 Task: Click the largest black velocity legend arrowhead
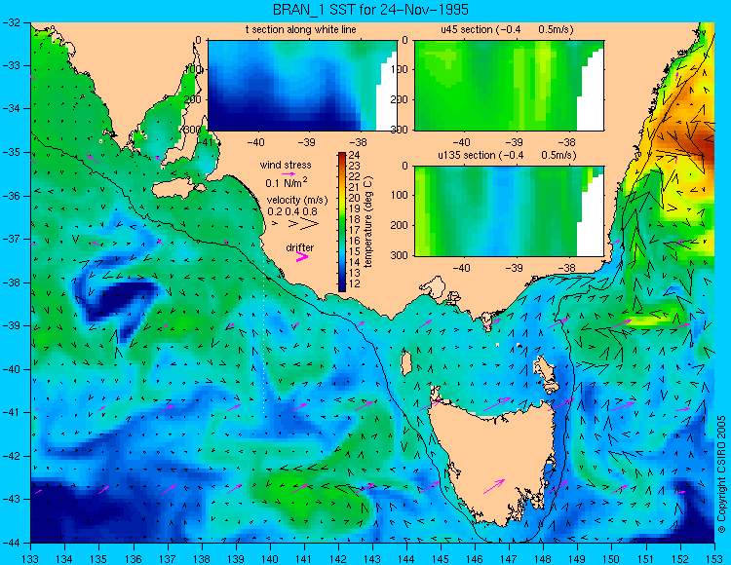click(309, 224)
